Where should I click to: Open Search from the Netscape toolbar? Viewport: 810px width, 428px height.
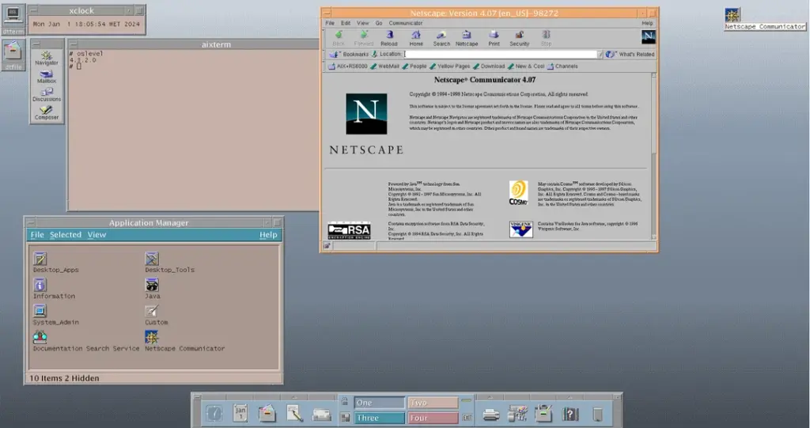(441, 38)
